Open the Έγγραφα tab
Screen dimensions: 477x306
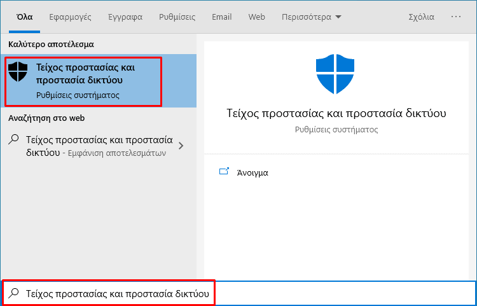click(x=125, y=17)
